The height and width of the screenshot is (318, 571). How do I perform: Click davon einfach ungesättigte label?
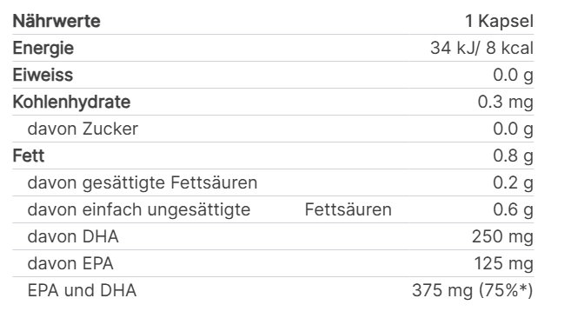pyautogui.click(x=139, y=209)
